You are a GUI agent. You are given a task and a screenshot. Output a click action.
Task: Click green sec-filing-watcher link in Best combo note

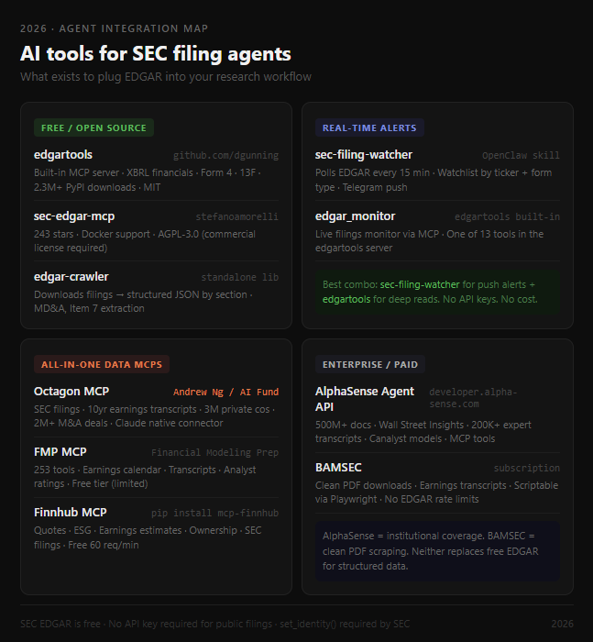coord(420,284)
